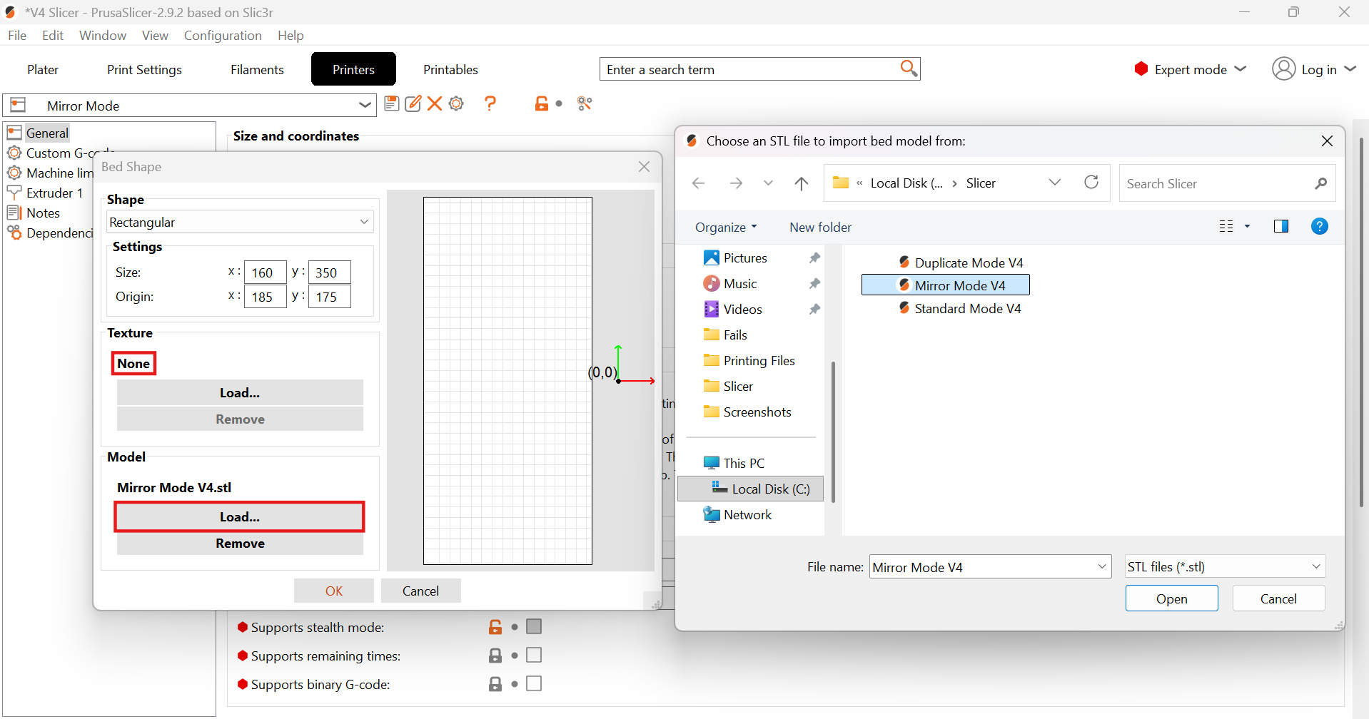Open the Window menu
Viewport: 1369px width, 719px height.
103,35
